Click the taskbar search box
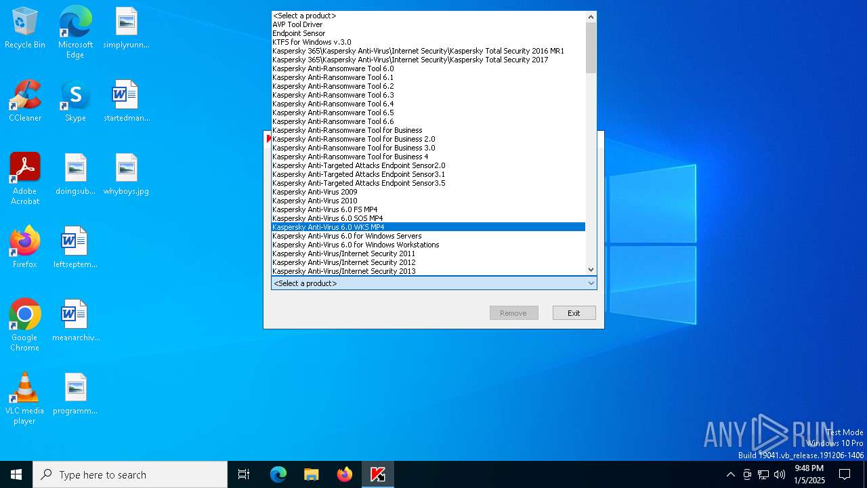The image size is (867, 488). pyautogui.click(x=130, y=474)
